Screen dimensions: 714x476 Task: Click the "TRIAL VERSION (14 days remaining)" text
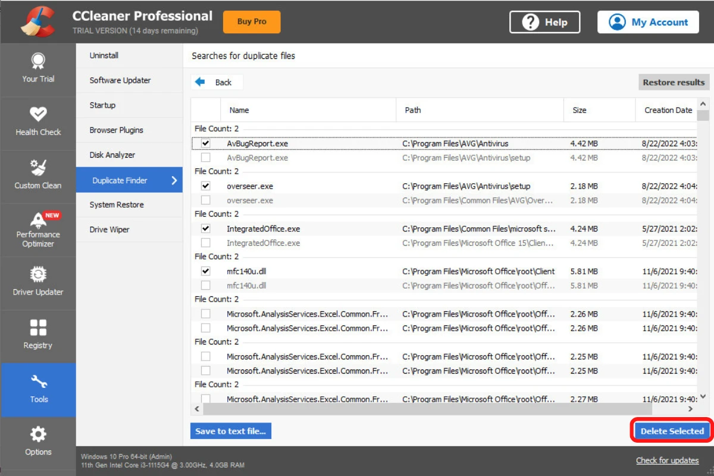[135, 31]
